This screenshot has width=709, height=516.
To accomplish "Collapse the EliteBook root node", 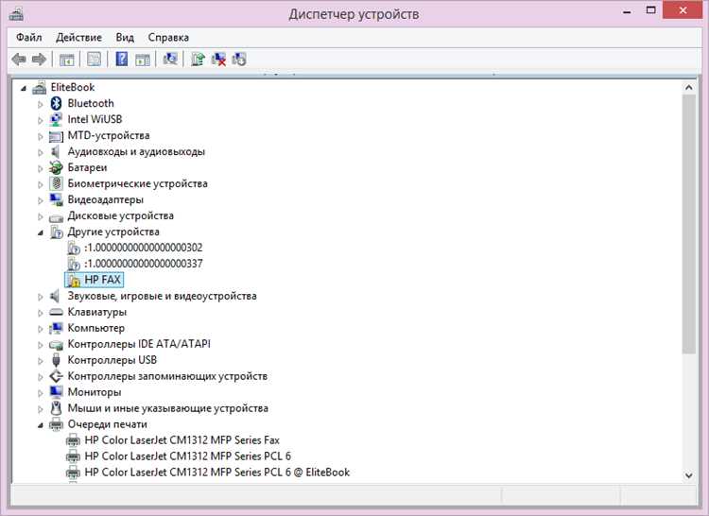I will 24,88.
